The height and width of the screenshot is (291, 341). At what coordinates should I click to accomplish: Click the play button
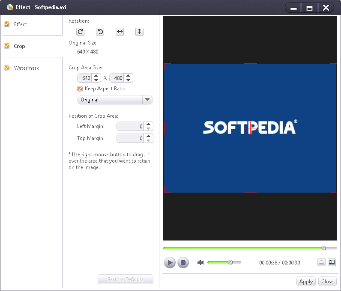click(x=170, y=262)
